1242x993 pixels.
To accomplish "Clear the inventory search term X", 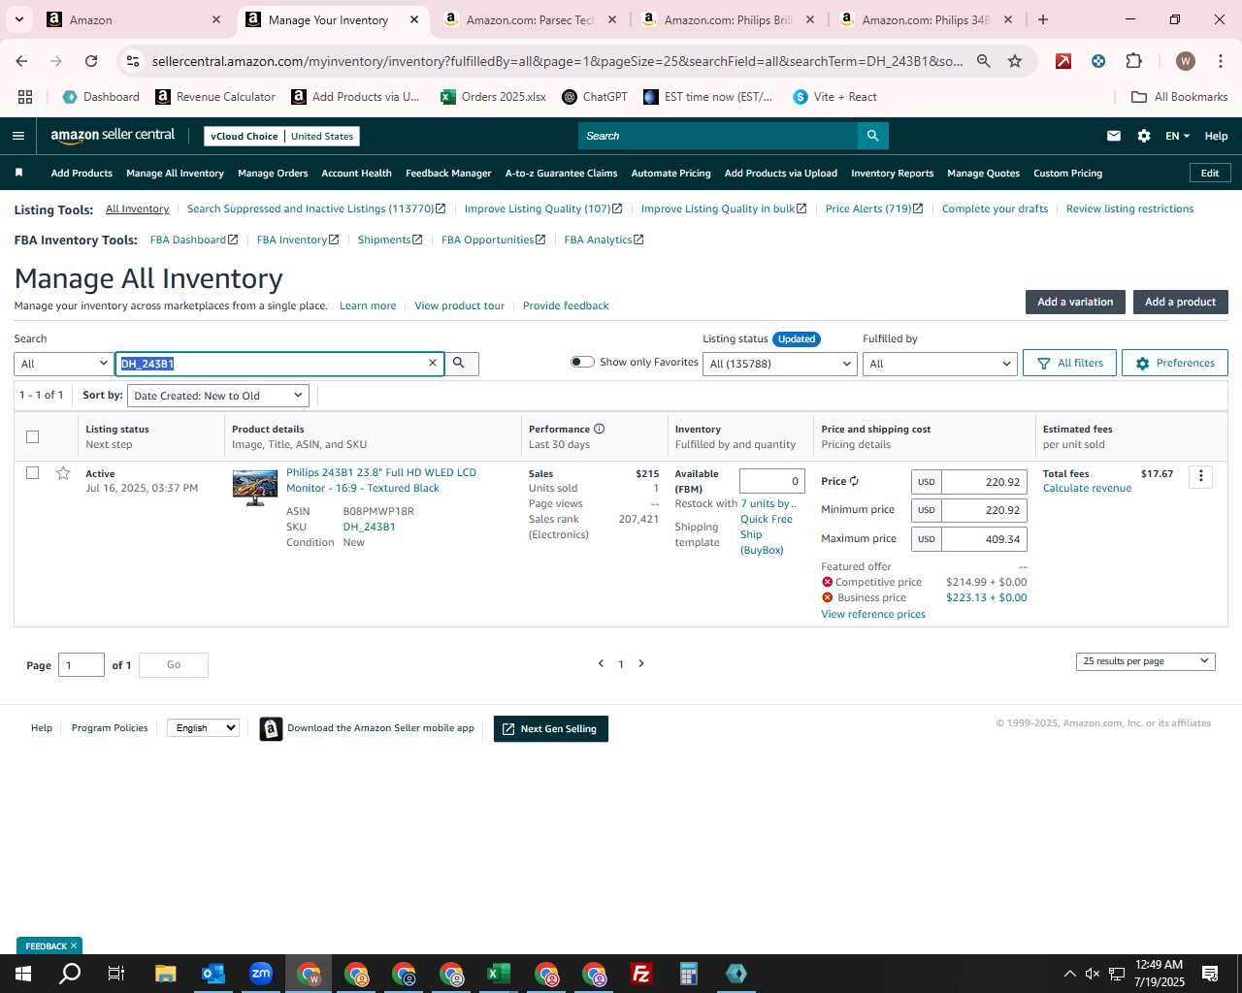I will click(x=433, y=363).
